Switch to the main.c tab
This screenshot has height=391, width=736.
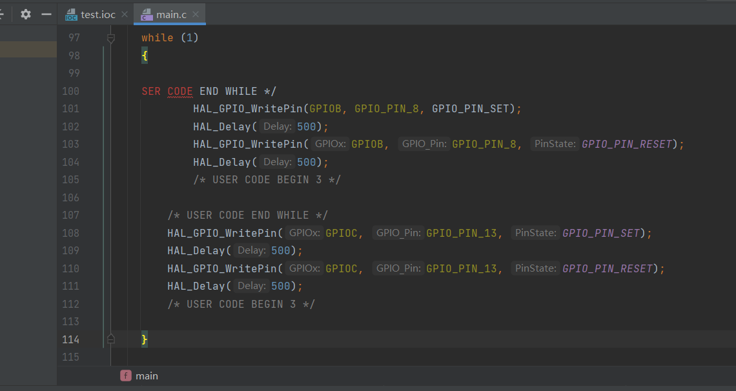[171, 15]
